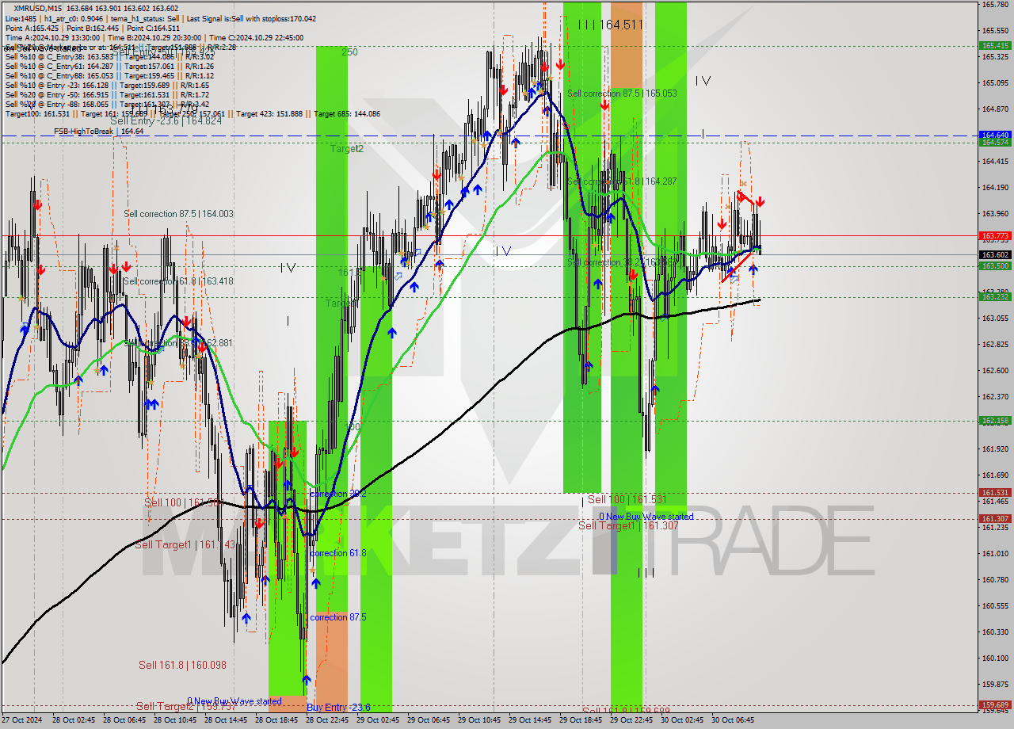Click the 165.780 price axis value
This screenshot has width=1014, height=729.
click(995, 5)
